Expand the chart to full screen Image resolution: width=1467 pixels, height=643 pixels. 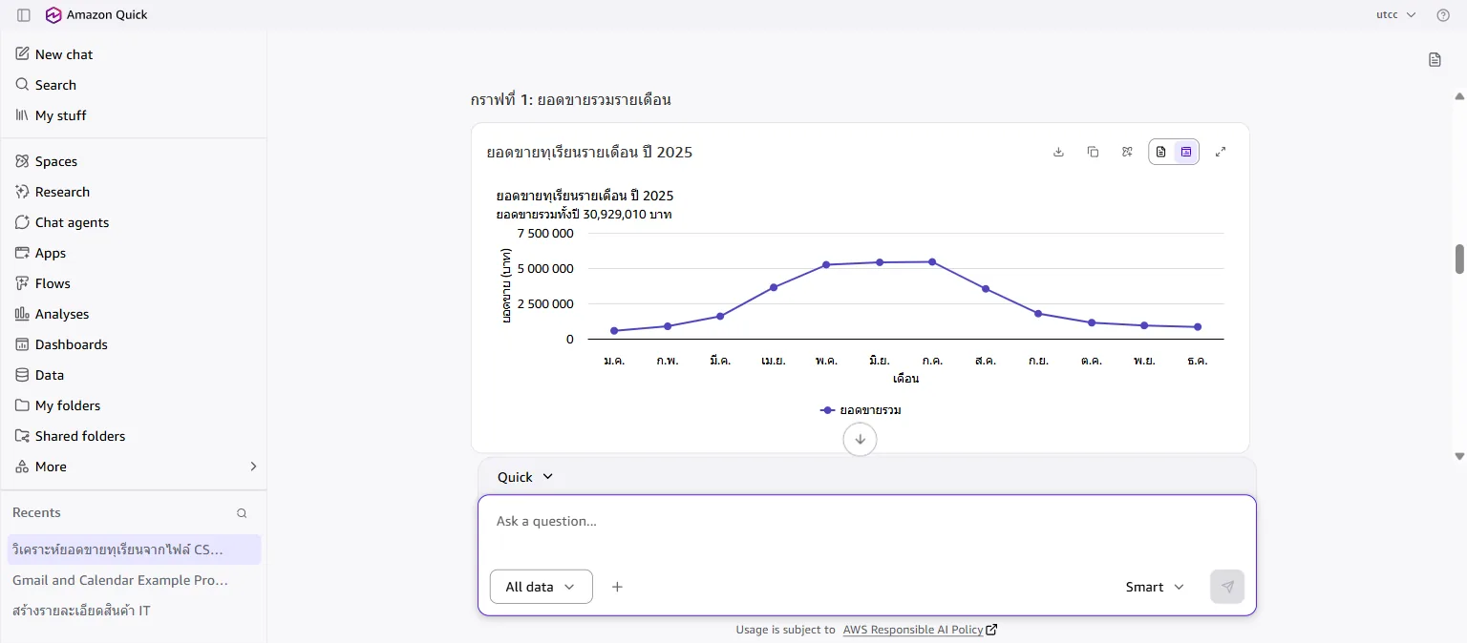1221,152
